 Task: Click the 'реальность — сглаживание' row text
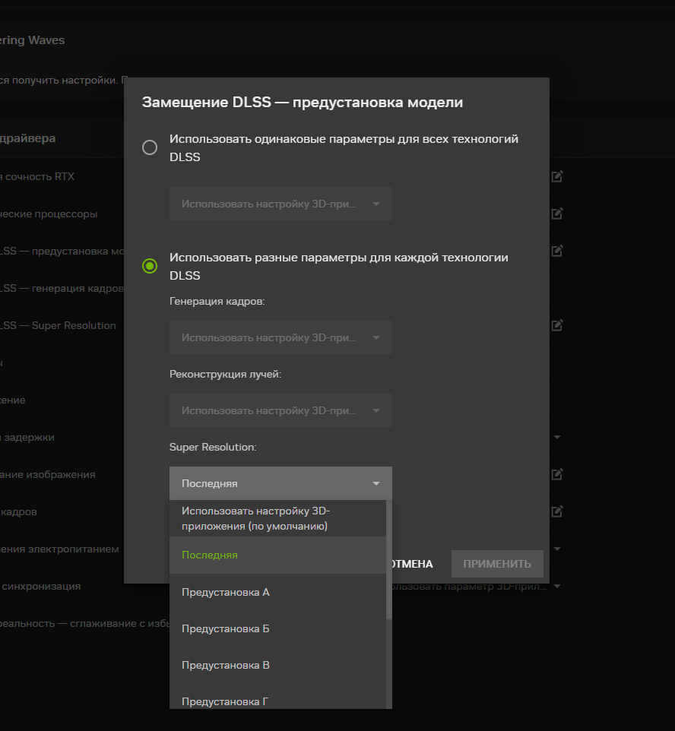84,623
